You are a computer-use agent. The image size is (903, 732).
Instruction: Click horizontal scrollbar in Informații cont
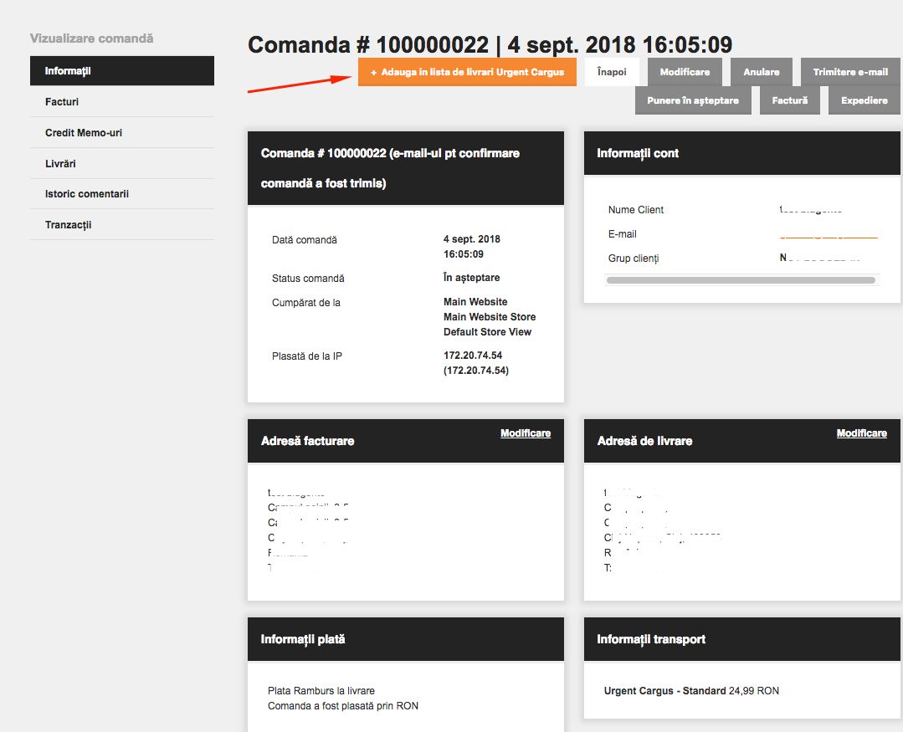point(741,280)
